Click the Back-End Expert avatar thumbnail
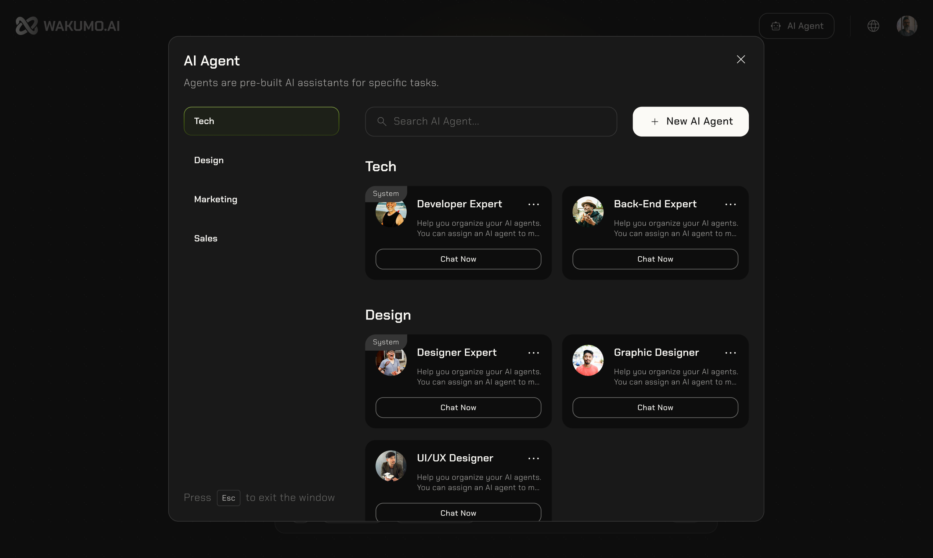This screenshot has width=933, height=558. pos(588,212)
